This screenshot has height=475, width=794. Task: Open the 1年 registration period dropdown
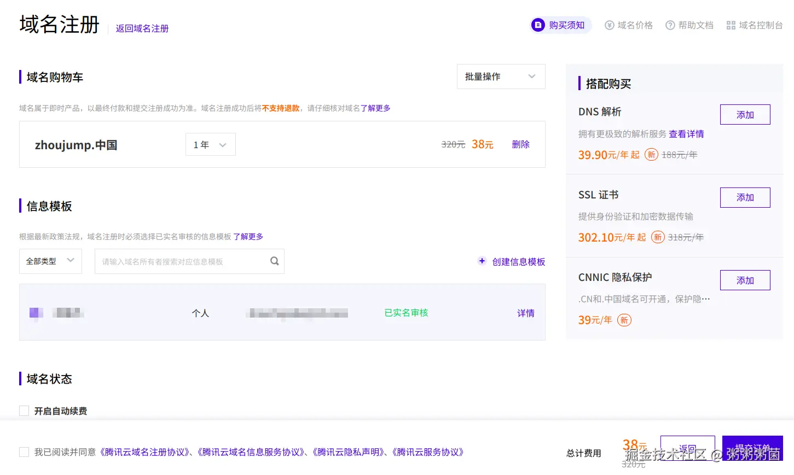coord(211,144)
